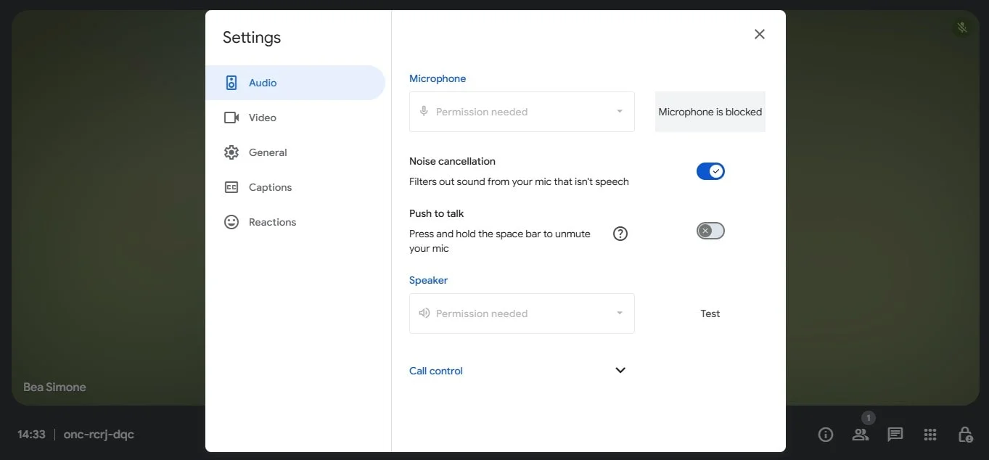Click the Push to talk help icon

[x=620, y=234]
